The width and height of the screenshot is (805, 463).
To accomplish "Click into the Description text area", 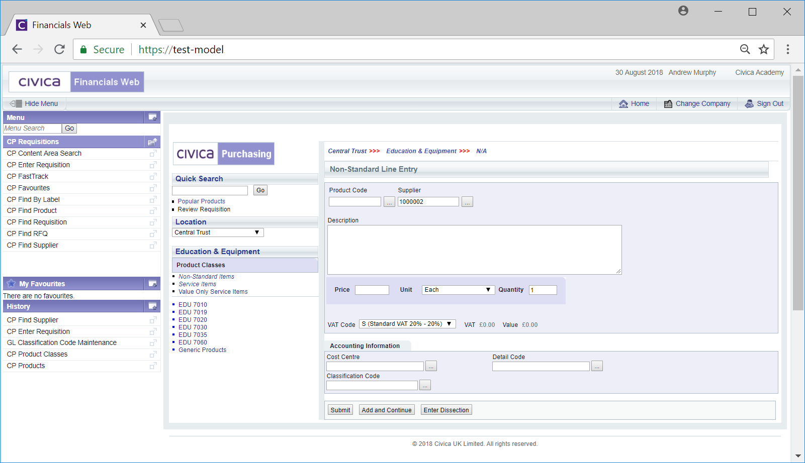I will (x=474, y=250).
